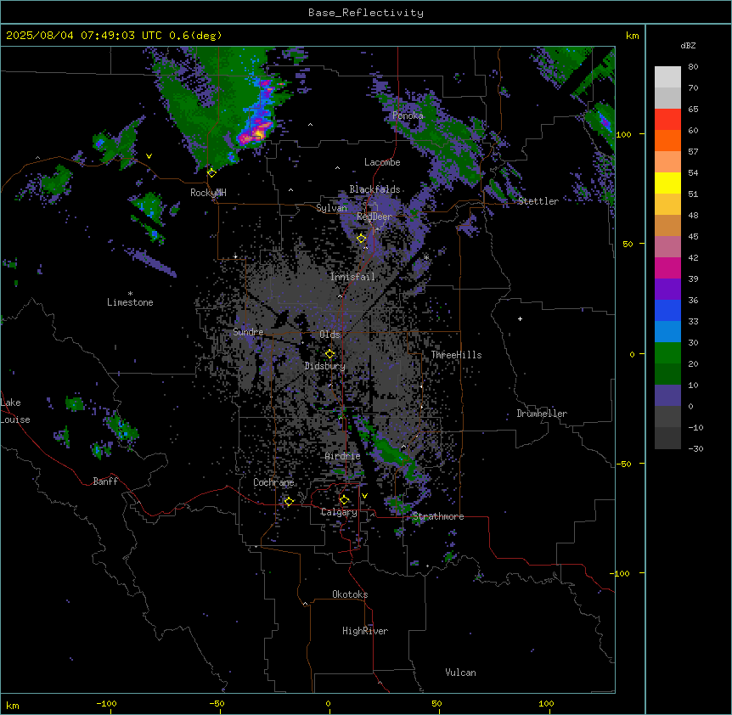This screenshot has height=715, width=732.
Task: Click the lightest gray swatch between 80 and 70 dBZ
Action: click(667, 77)
